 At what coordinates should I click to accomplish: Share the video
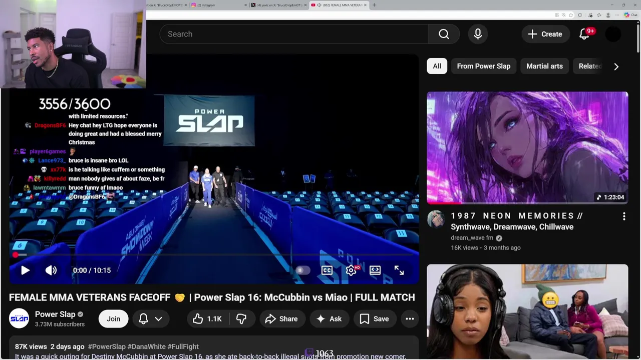281,318
